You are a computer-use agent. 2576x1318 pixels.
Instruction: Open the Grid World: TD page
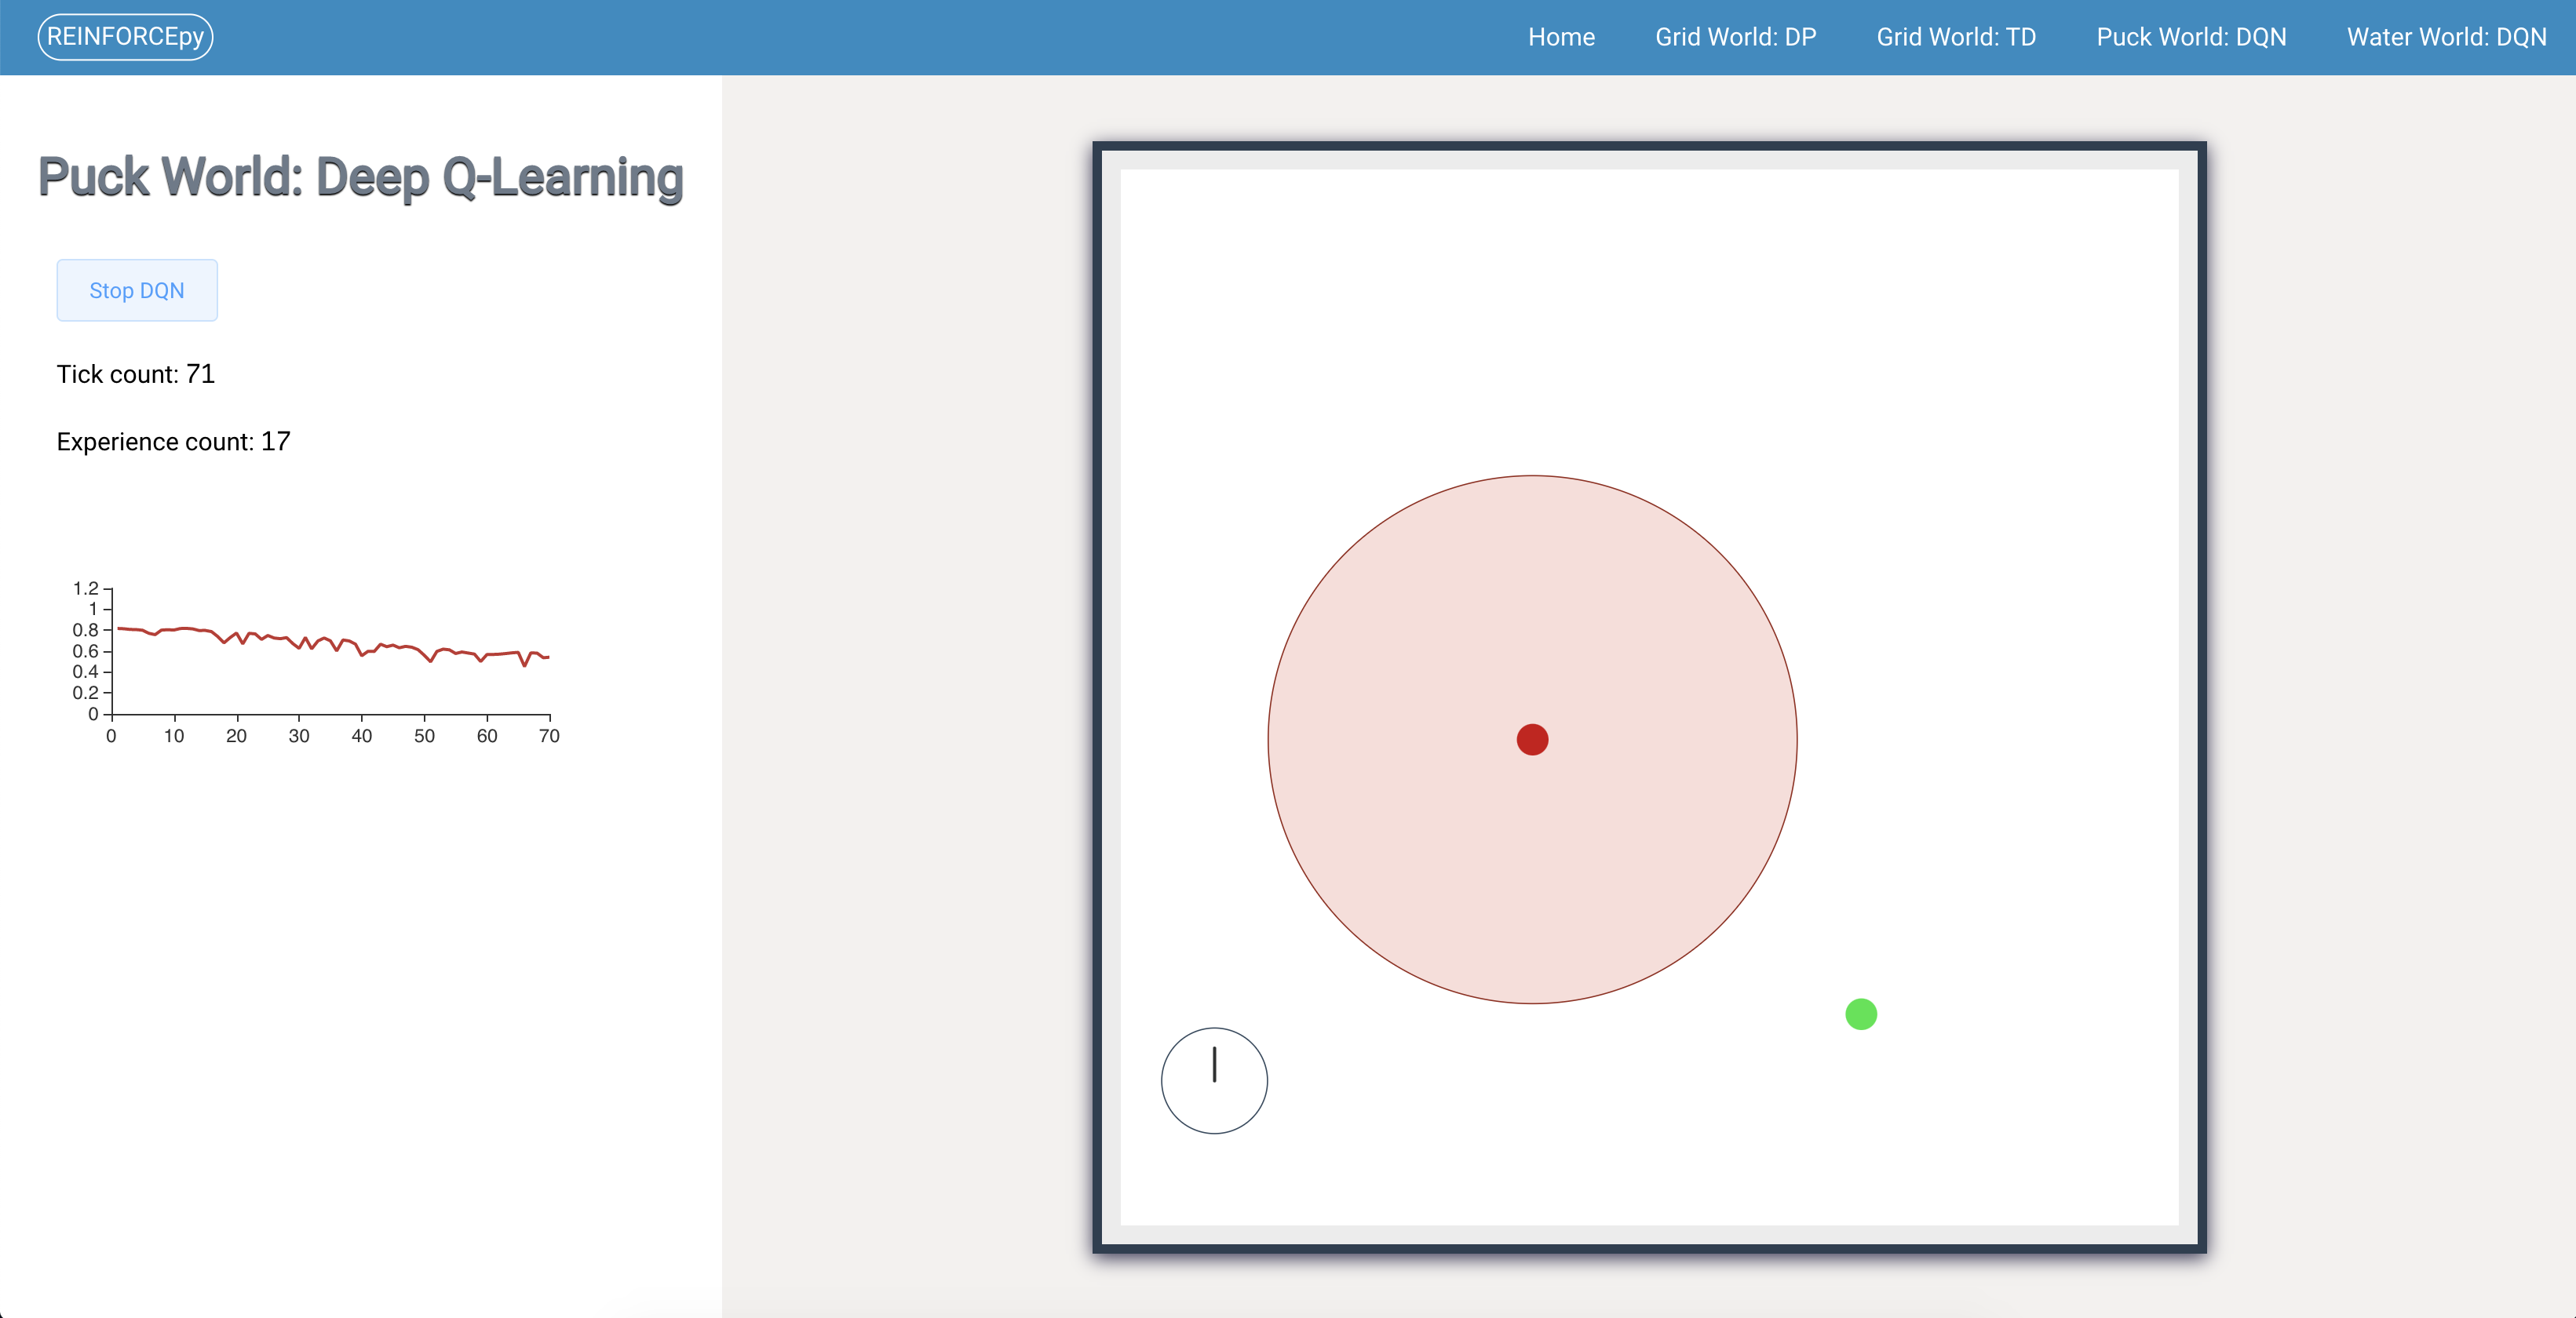pyautogui.click(x=1955, y=37)
